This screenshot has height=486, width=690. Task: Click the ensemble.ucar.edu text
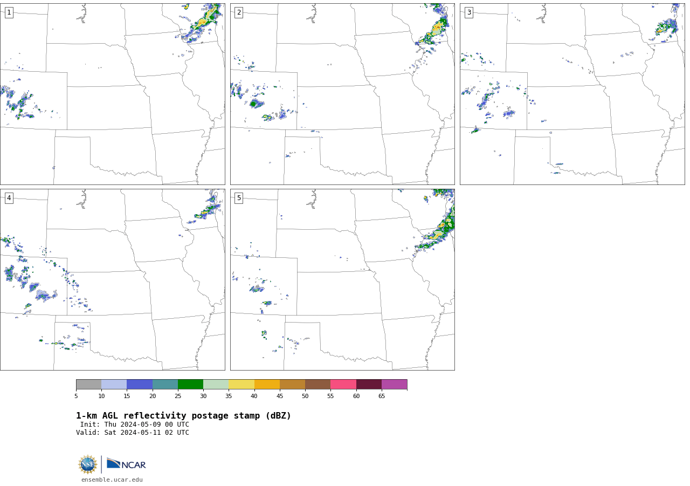[x=112, y=480]
